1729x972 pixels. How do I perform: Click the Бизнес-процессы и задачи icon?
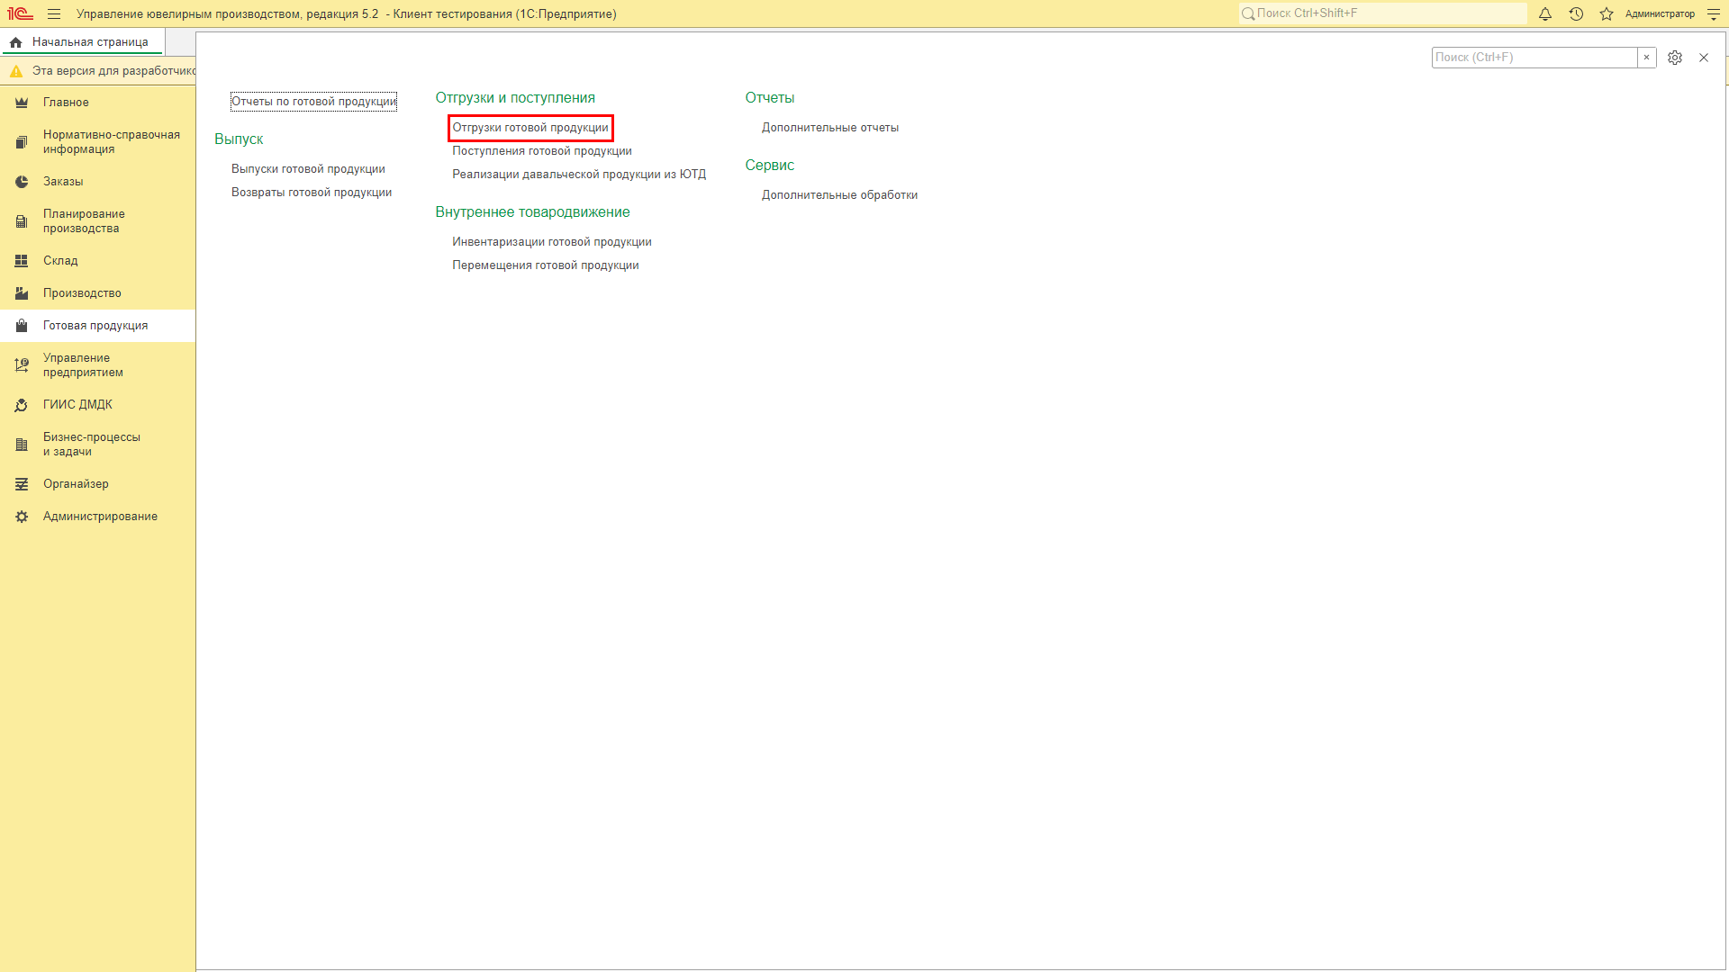point(22,445)
